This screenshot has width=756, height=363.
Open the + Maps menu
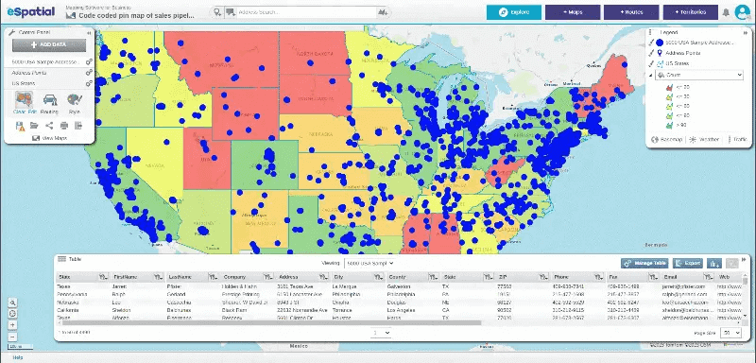[573, 12]
